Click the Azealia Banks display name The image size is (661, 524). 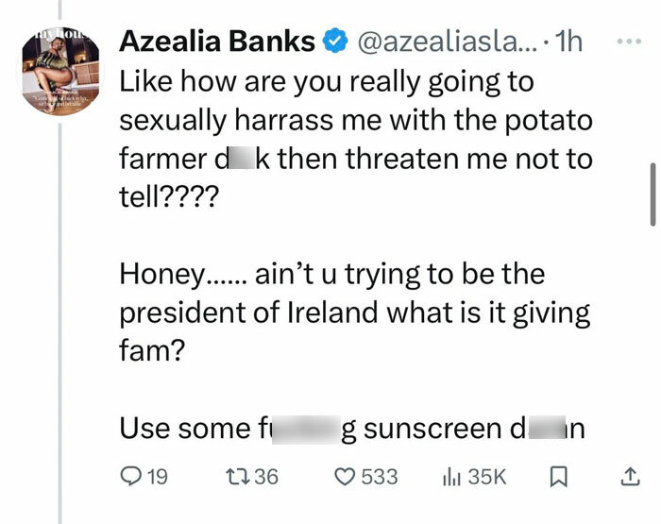point(215,43)
